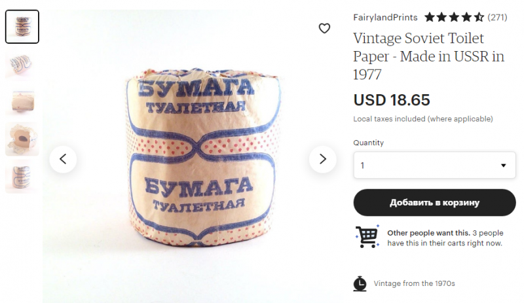Viewport: 524px width, 303px height.
Task: Show previous product photo with left arrow
Action: point(63,159)
